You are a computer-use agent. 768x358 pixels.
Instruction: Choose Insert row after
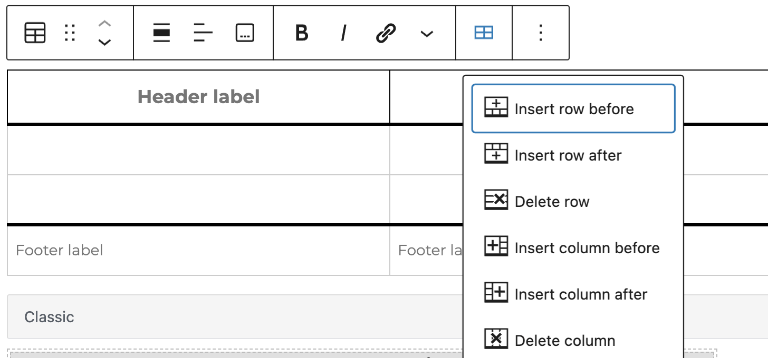pos(573,155)
